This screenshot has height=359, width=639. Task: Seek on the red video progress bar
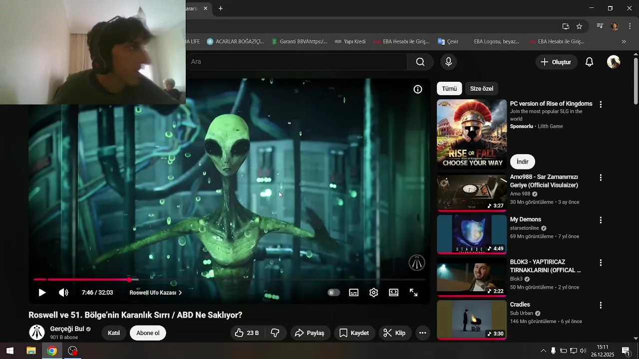(229, 280)
